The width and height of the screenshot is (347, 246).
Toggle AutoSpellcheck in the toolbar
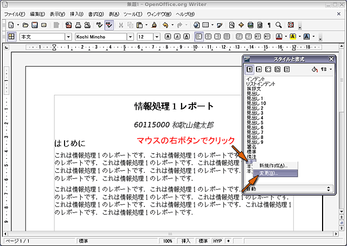(x=109, y=25)
